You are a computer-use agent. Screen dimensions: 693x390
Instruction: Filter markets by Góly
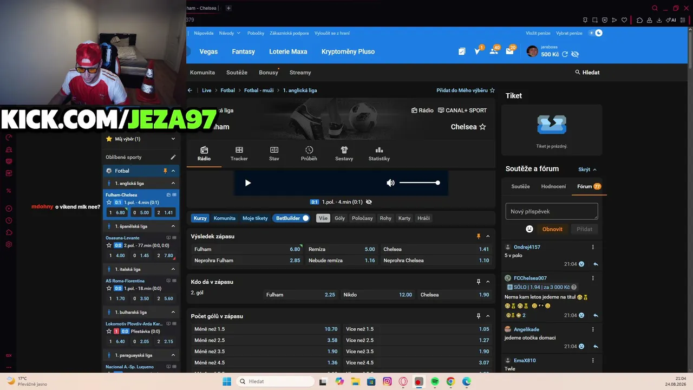[x=339, y=218]
